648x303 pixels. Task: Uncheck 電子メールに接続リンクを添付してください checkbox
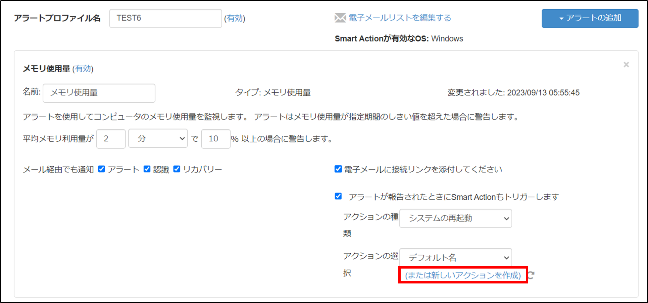pyautogui.click(x=338, y=169)
